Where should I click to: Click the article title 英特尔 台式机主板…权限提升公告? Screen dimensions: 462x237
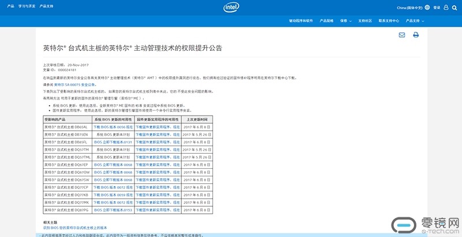point(132,49)
